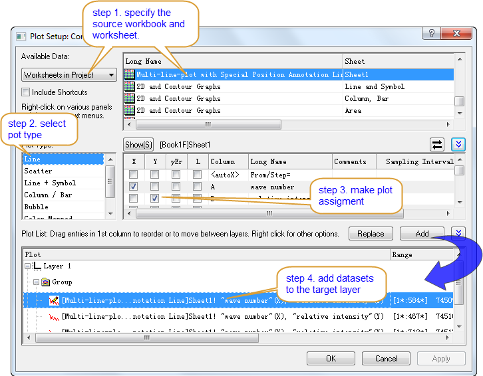Image resolution: width=483 pixels, height=376 pixels.
Task: Click worksheet icon of the highlighted Multi-line-plot row
Action: tap(129, 74)
